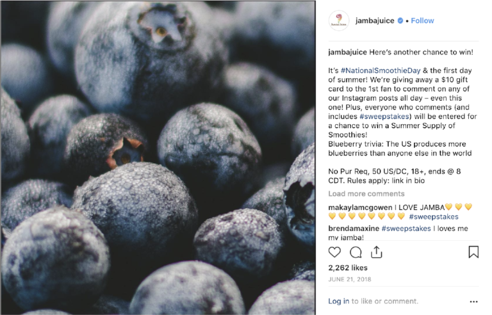Click the blue verified badge
The height and width of the screenshot is (315, 492).
[400, 20]
